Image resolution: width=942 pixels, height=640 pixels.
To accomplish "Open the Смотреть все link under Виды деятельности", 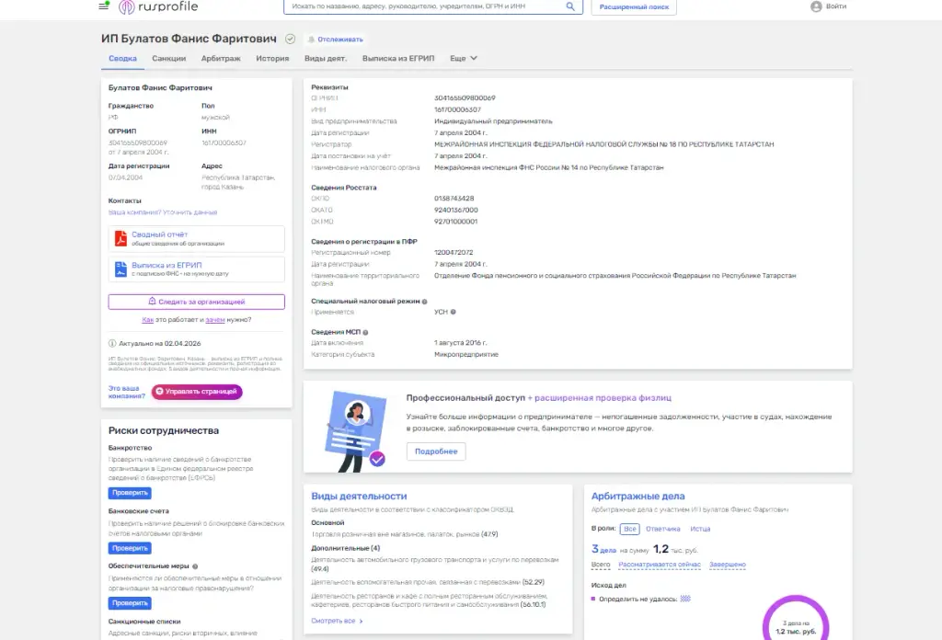I will (x=337, y=621).
